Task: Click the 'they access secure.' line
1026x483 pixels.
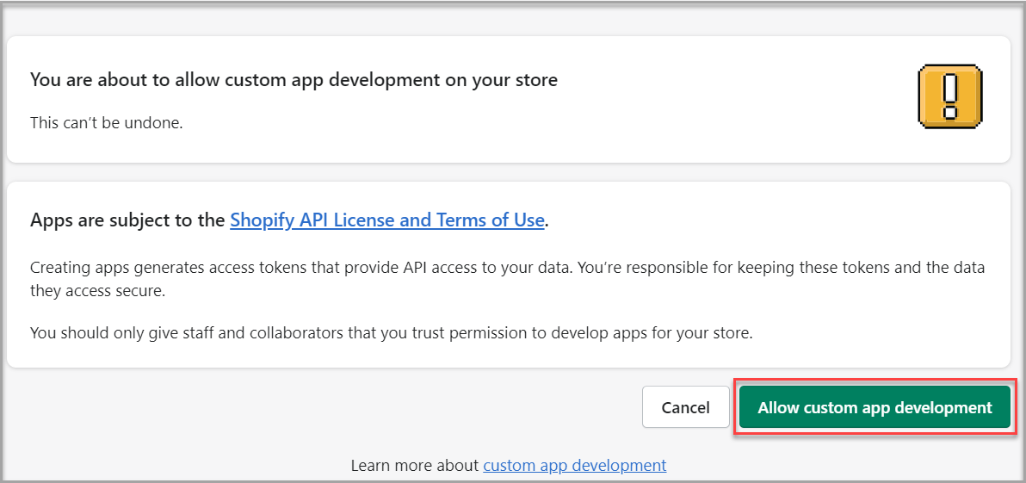Action: [97, 291]
